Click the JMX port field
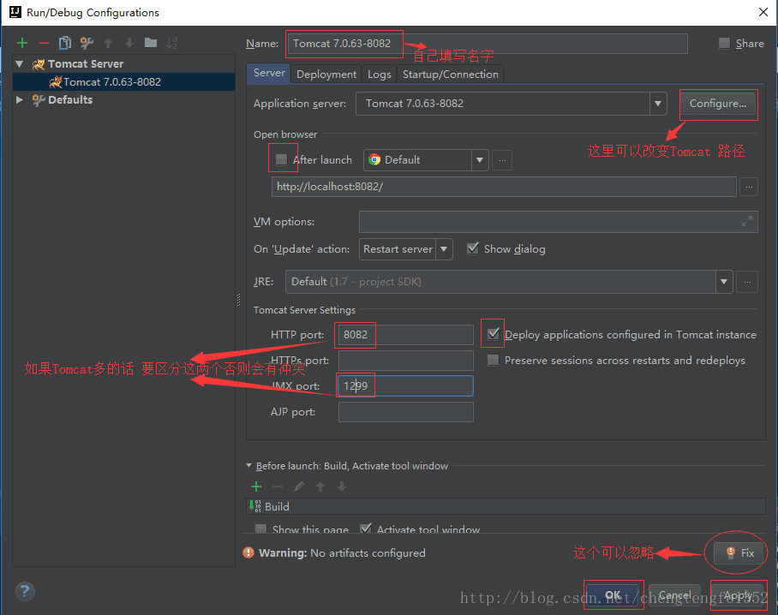The width and height of the screenshot is (778, 615). pos(405,385)
